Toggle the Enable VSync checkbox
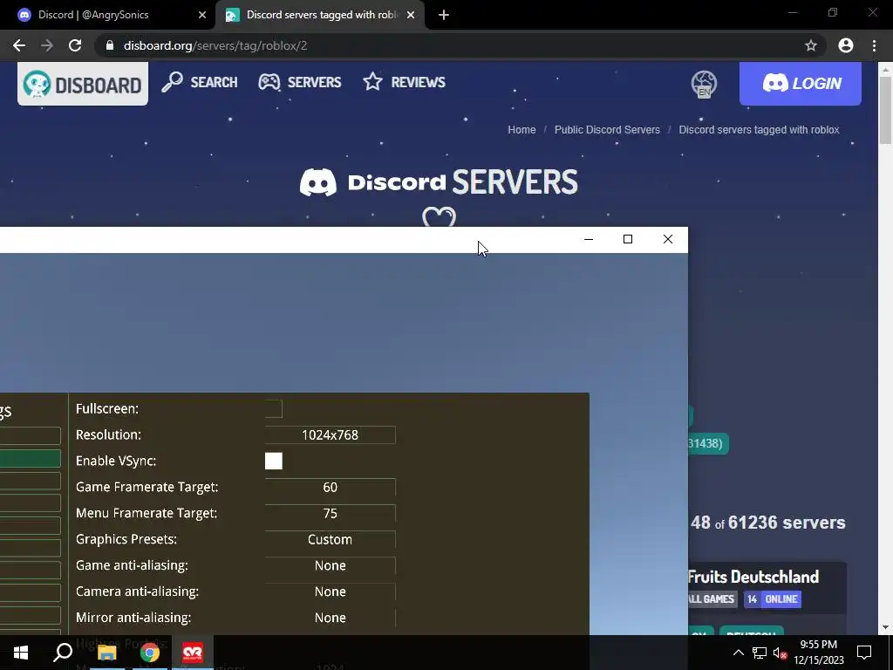The height and width of the screenshot is (670, 893). (x=273, y=461)
